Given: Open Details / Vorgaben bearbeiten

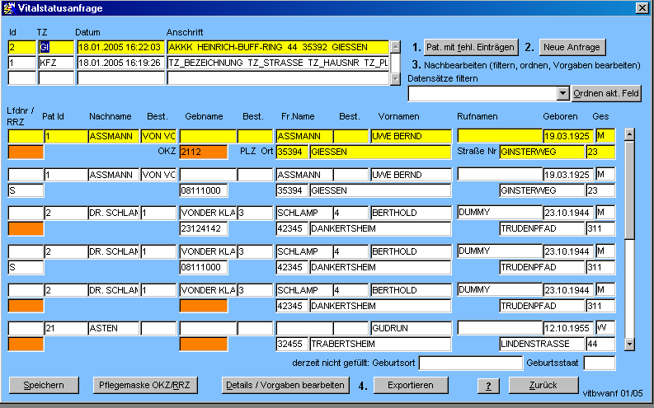Looking at the screenshot, I should click(x=285, y=385).
